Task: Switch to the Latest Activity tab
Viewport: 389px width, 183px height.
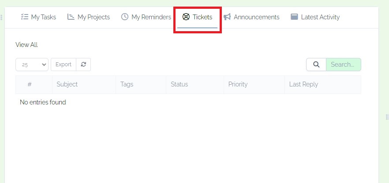Action: pos(315,17)
